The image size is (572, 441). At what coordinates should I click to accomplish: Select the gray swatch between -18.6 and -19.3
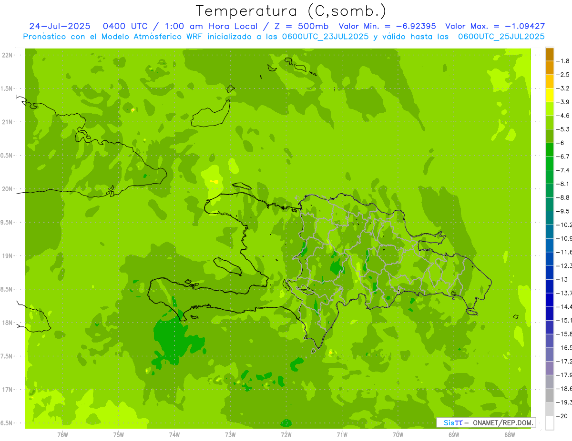[x=550, y=395]
